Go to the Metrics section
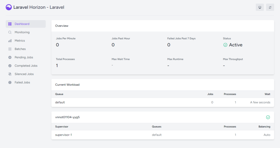Screen dimensions: 280x148 (x=26, y=41)
